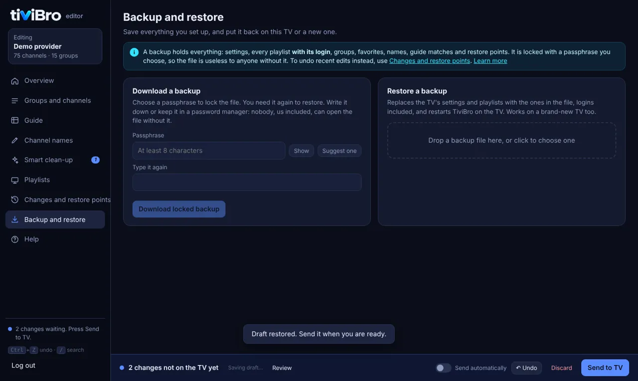Click the Download a backup heading

(166, 91)
